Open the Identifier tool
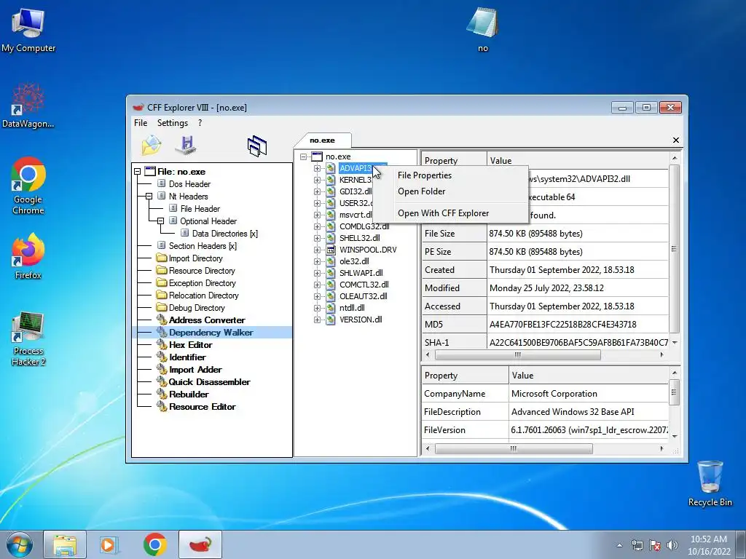 tap(187, 357)
